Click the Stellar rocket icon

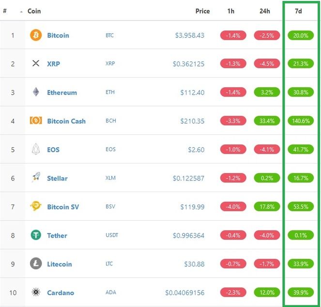[36, 178]
